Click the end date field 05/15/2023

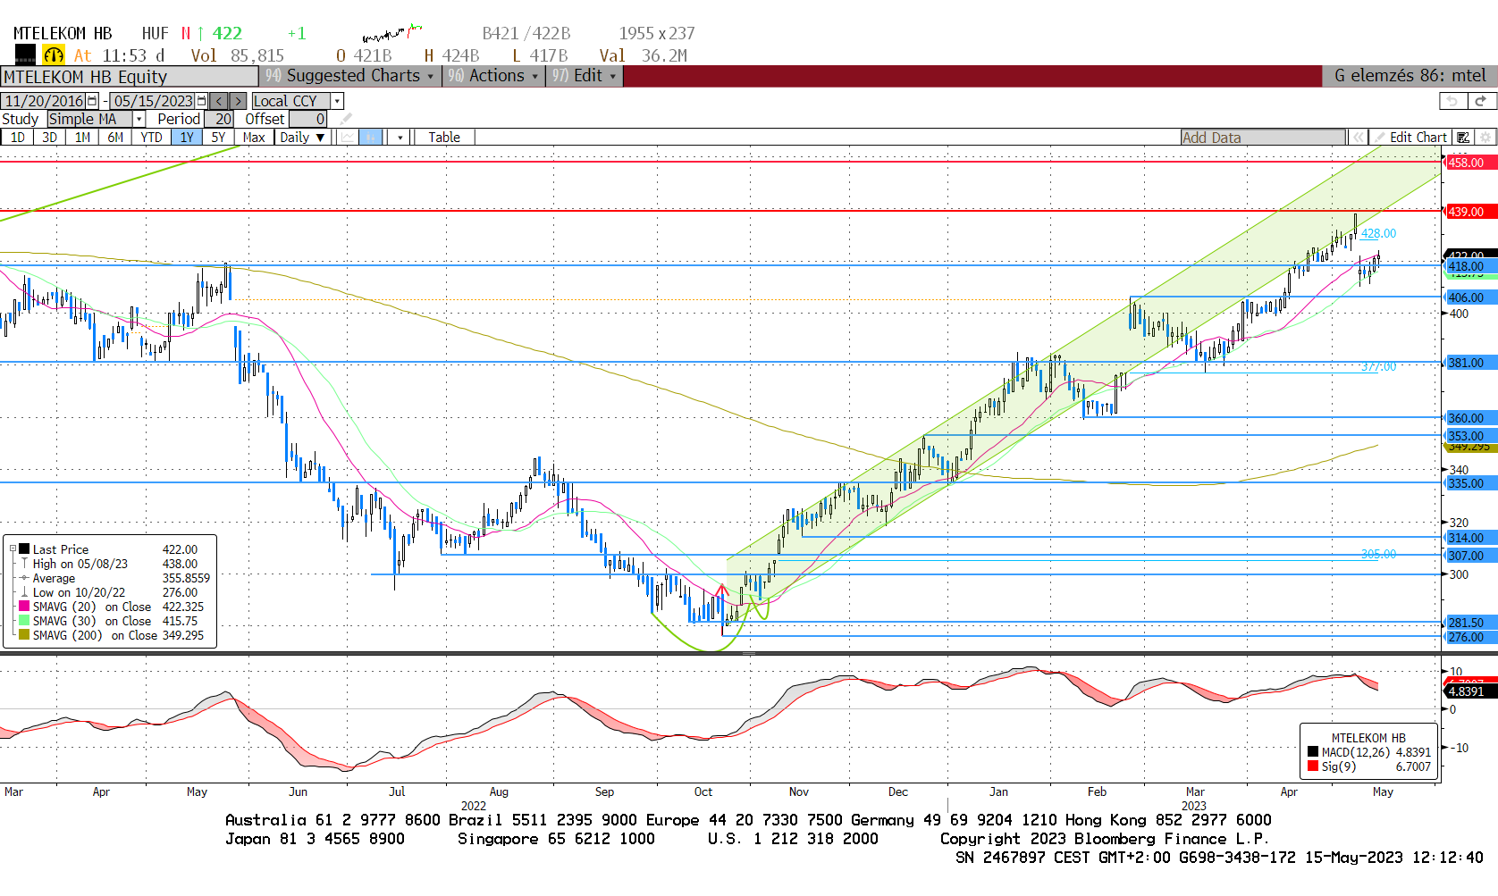[x=153, y=101]
